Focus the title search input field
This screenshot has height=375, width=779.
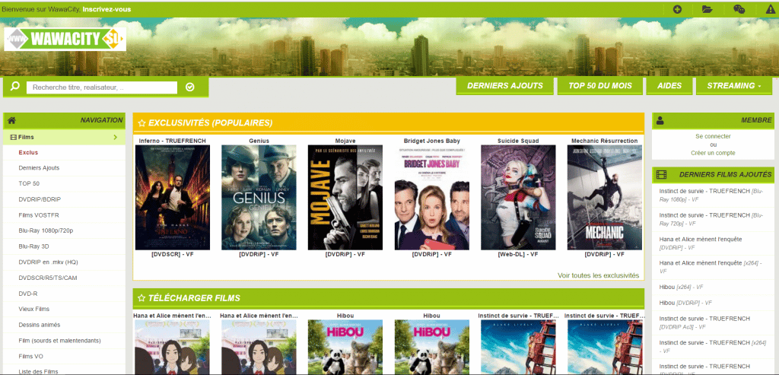(x=102, y=87)
